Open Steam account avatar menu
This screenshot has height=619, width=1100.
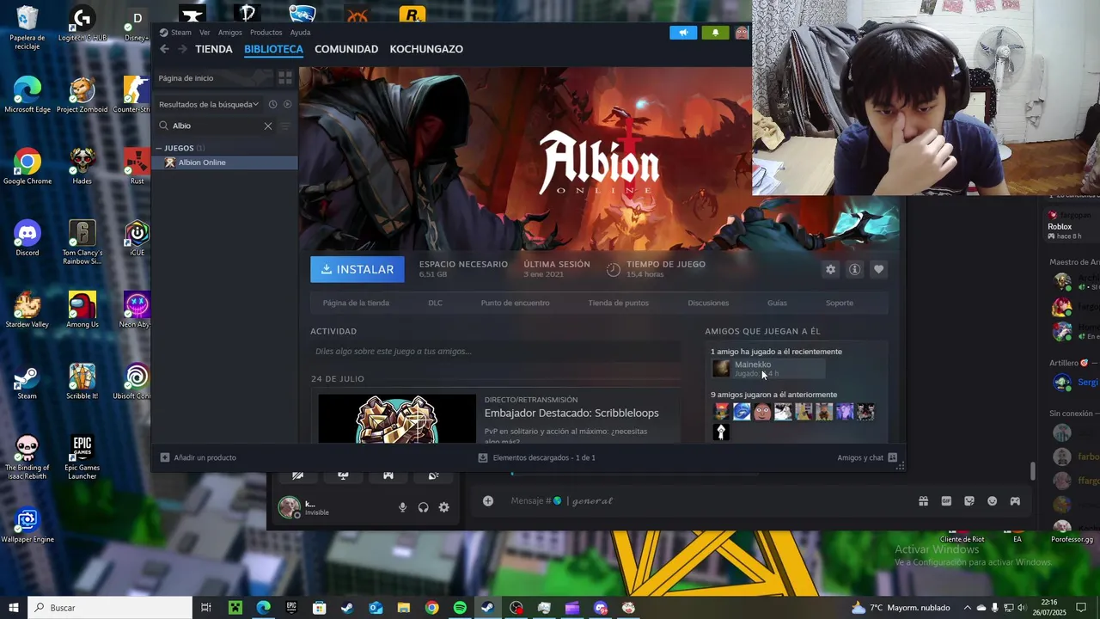(x=742, y=33)
